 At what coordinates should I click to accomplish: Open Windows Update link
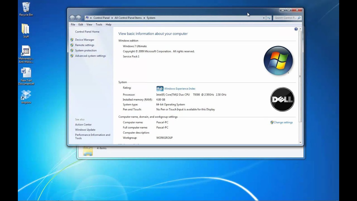pos(85,130)
